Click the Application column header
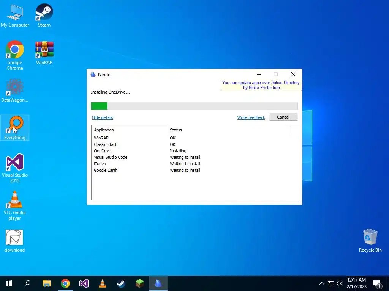 click(130, 130)
